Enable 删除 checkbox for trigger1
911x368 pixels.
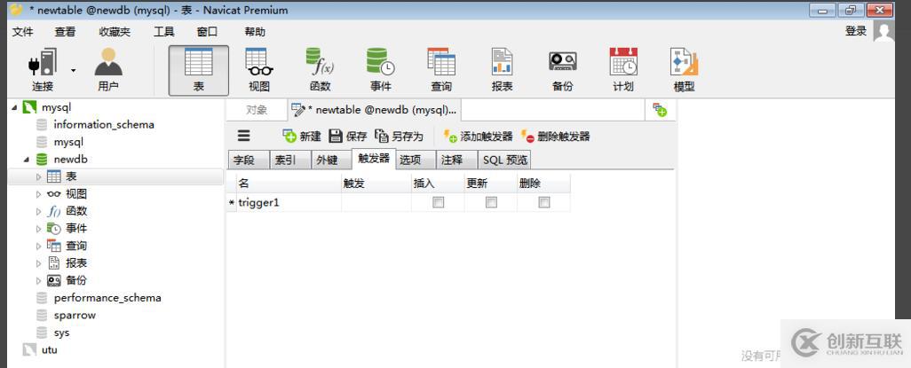(x=543, y=202)
